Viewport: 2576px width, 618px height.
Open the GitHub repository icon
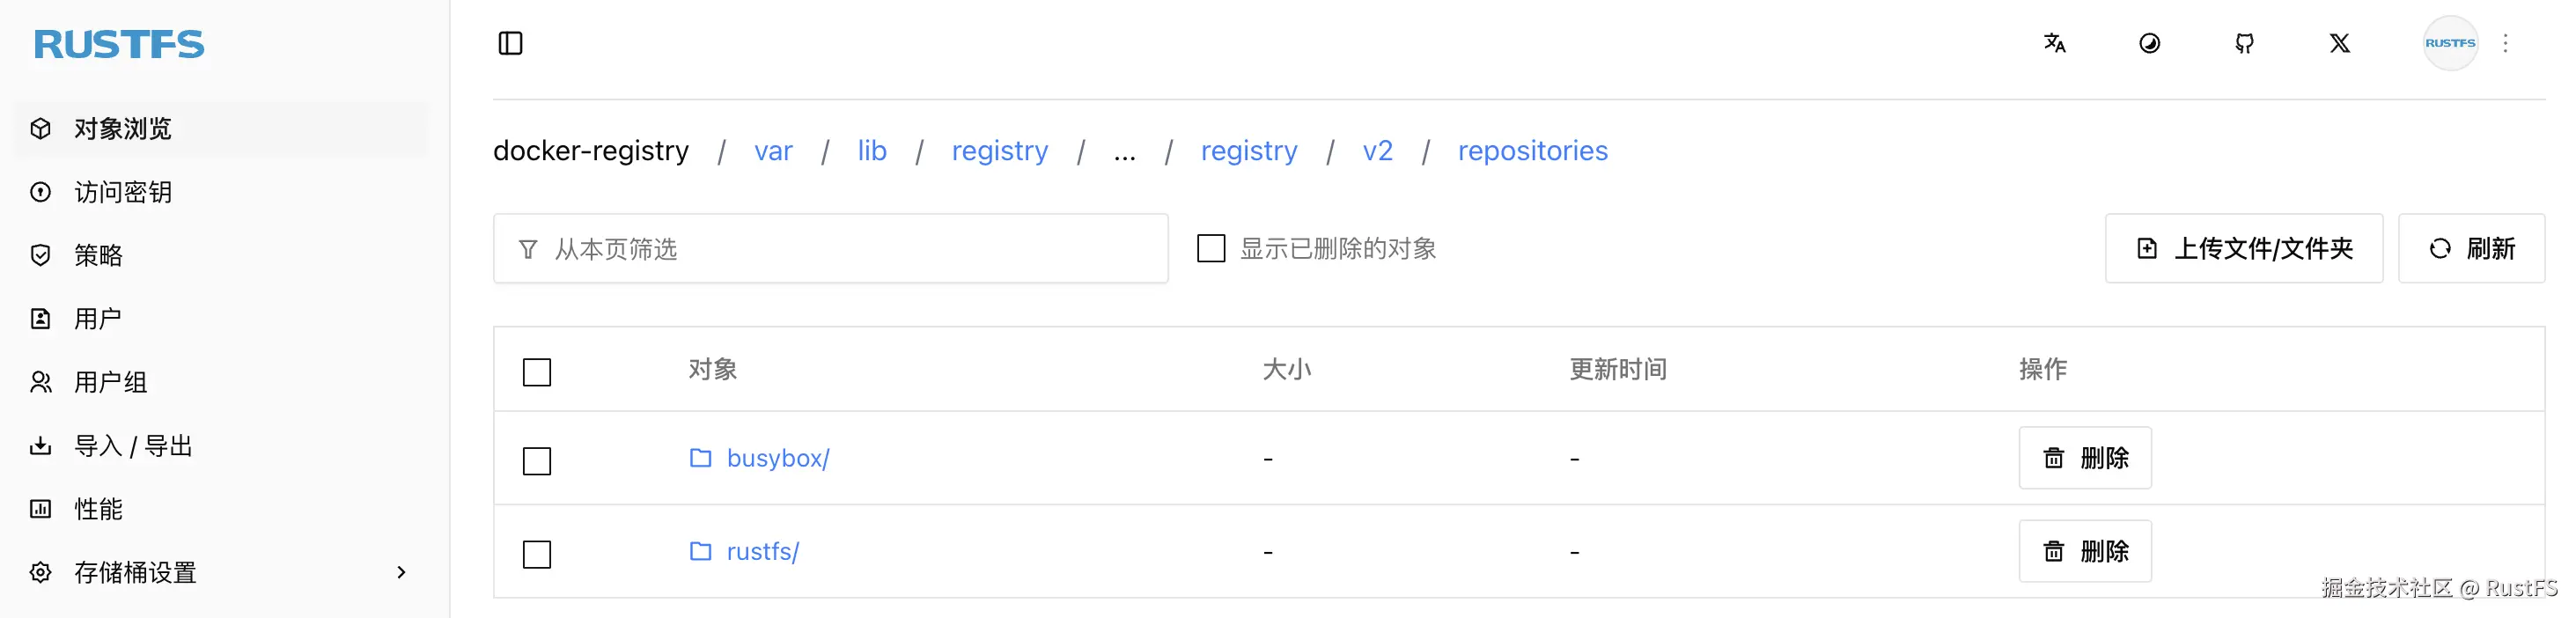(x=2244, y=43)
